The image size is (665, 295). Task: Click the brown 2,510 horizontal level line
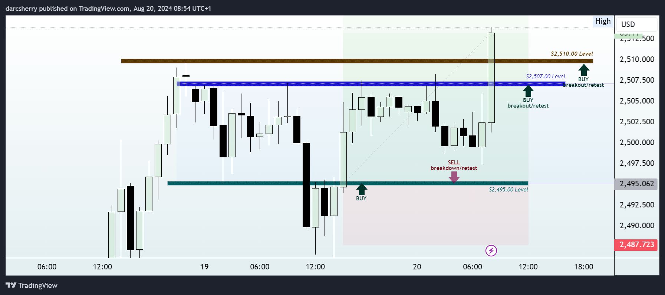point(357,61)
